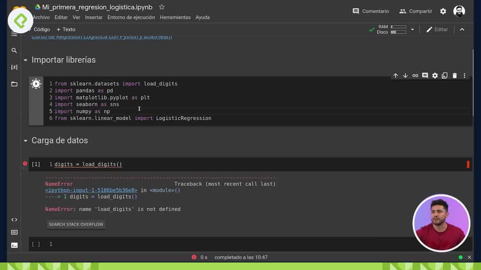
Task: Delete the imports code cell
Action: click(x=454, y=75)
